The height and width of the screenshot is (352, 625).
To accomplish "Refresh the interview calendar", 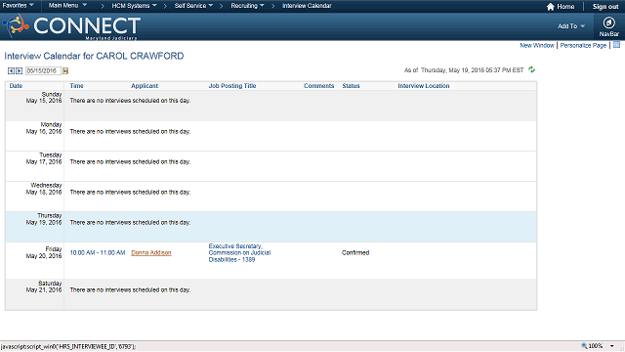I will pyautogui.click(x=531, y=69).
